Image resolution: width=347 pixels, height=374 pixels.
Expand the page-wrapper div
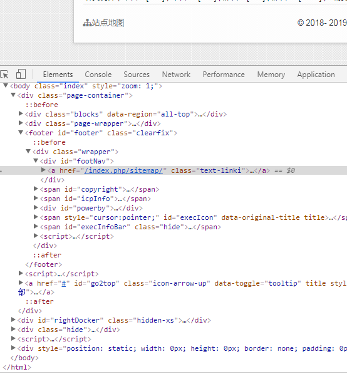tap(21, 123)
